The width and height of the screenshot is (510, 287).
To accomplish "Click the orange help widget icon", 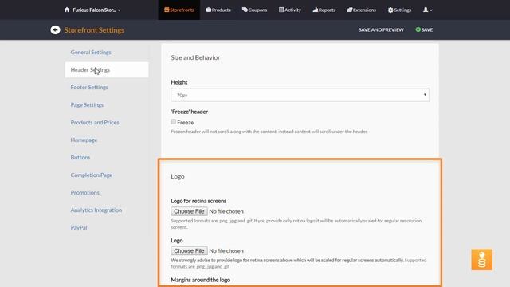I will pyautogui.click(x=481, y=260).
